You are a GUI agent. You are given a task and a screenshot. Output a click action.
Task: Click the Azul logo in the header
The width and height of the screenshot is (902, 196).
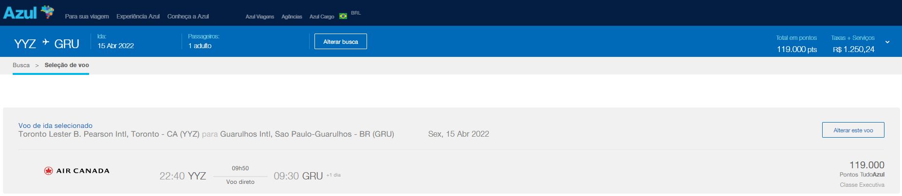(28, 12)
